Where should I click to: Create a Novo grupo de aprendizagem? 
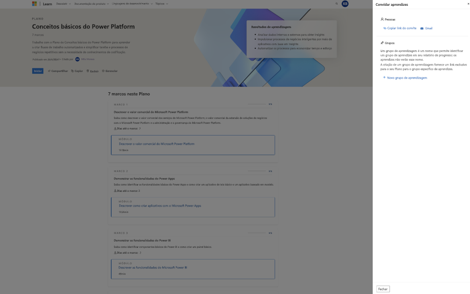pos(405,78)
